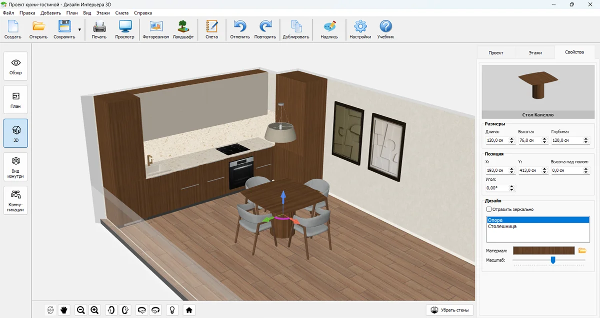Image resolution: width=600 pixels, height=318 pixels.
Task: Click the Дублировать duplicate icon
Action: 295,29
